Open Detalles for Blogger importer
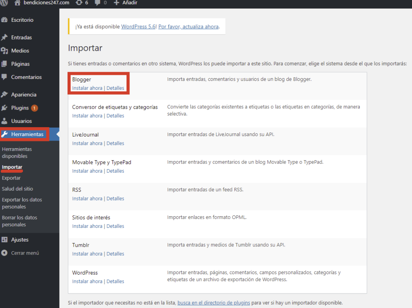412x308 pixels. (x=115, y=88)
